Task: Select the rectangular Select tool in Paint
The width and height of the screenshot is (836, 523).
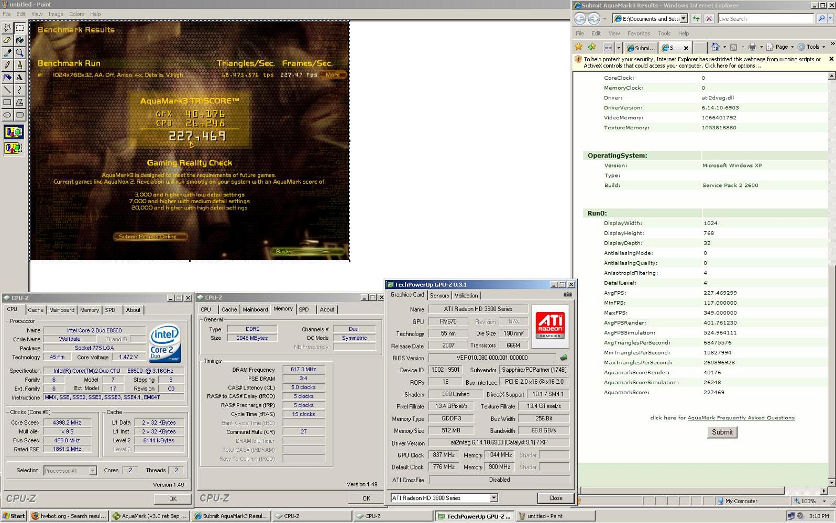Action: tap(20, 28)
